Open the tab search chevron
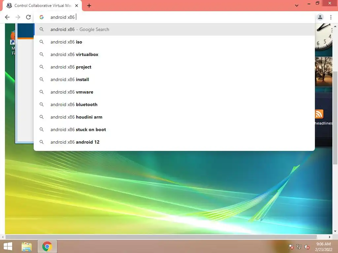Screen dimensions: 338x253 297,6
